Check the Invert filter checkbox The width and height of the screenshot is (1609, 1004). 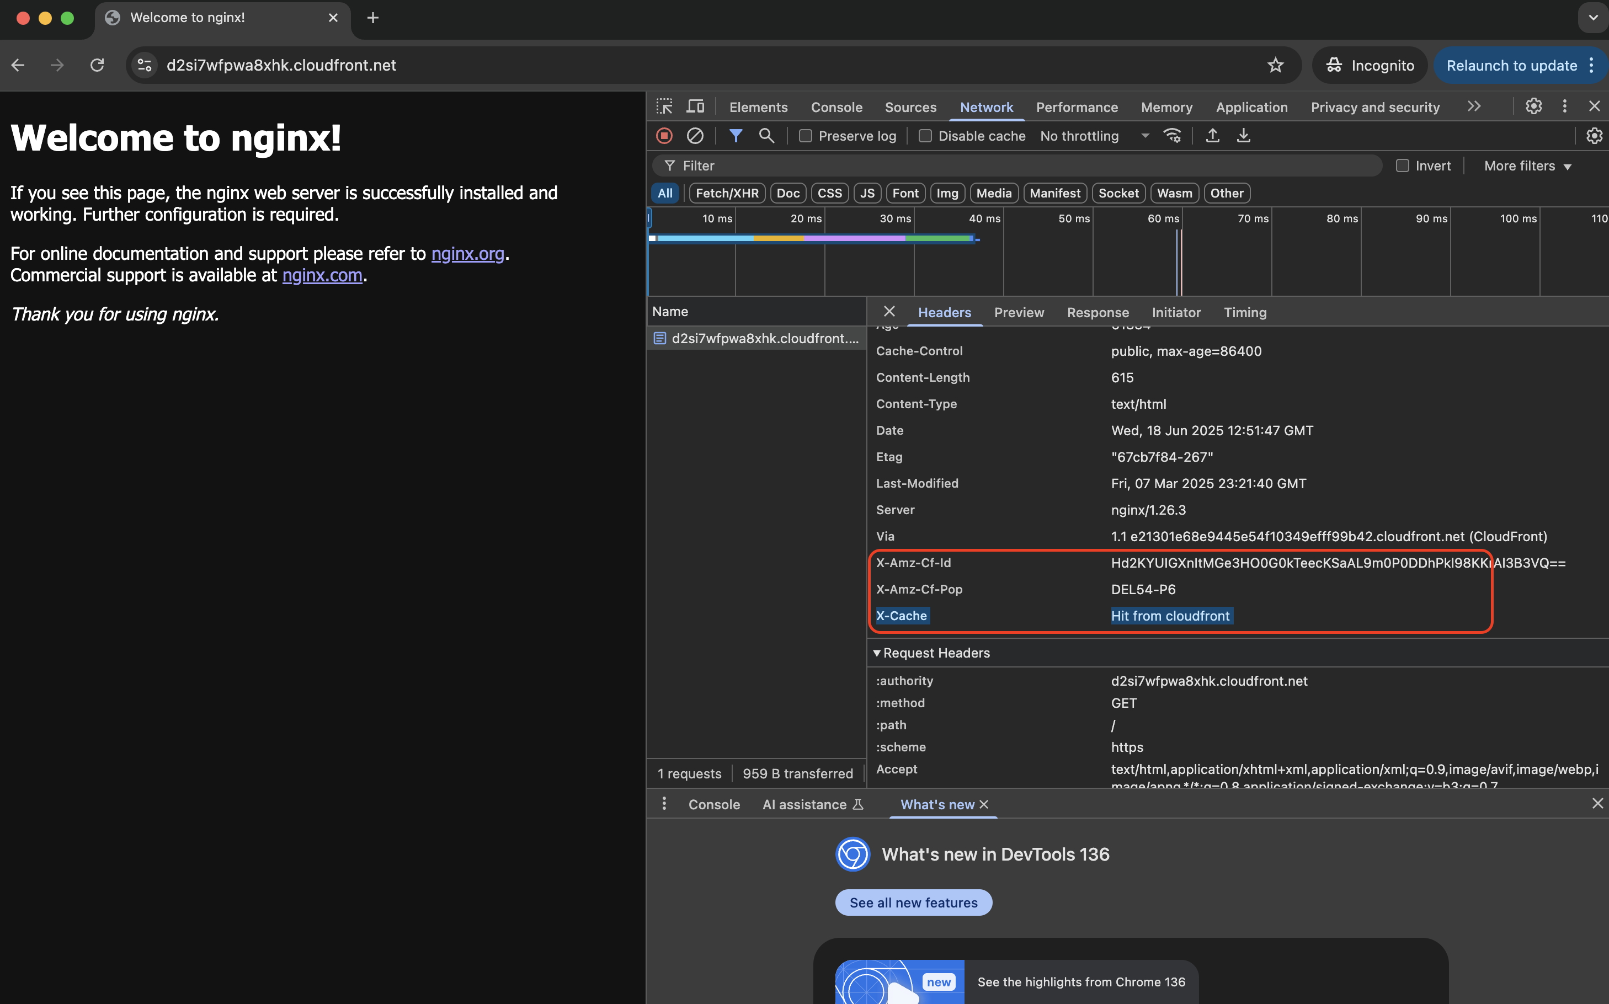click(x=1402, y=165)
